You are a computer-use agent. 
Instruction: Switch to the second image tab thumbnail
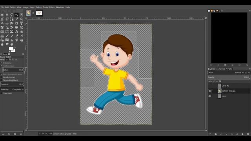tap(39, 13)
